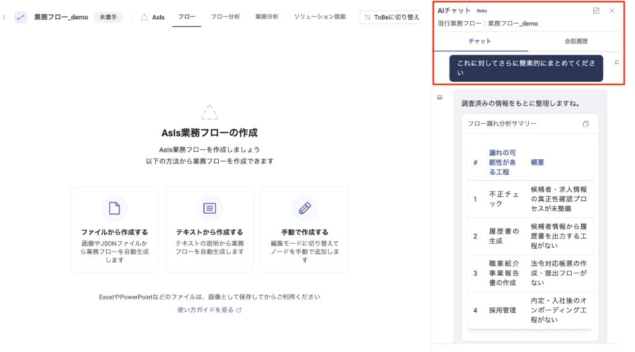
Task: Select the 採用管理 table cell
Action: 502,310
